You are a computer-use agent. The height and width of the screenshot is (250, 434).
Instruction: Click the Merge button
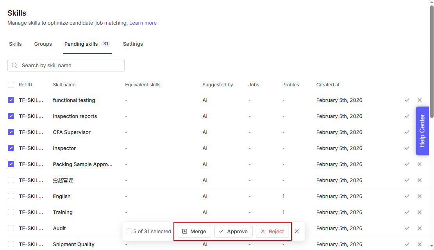click(194, 231)
